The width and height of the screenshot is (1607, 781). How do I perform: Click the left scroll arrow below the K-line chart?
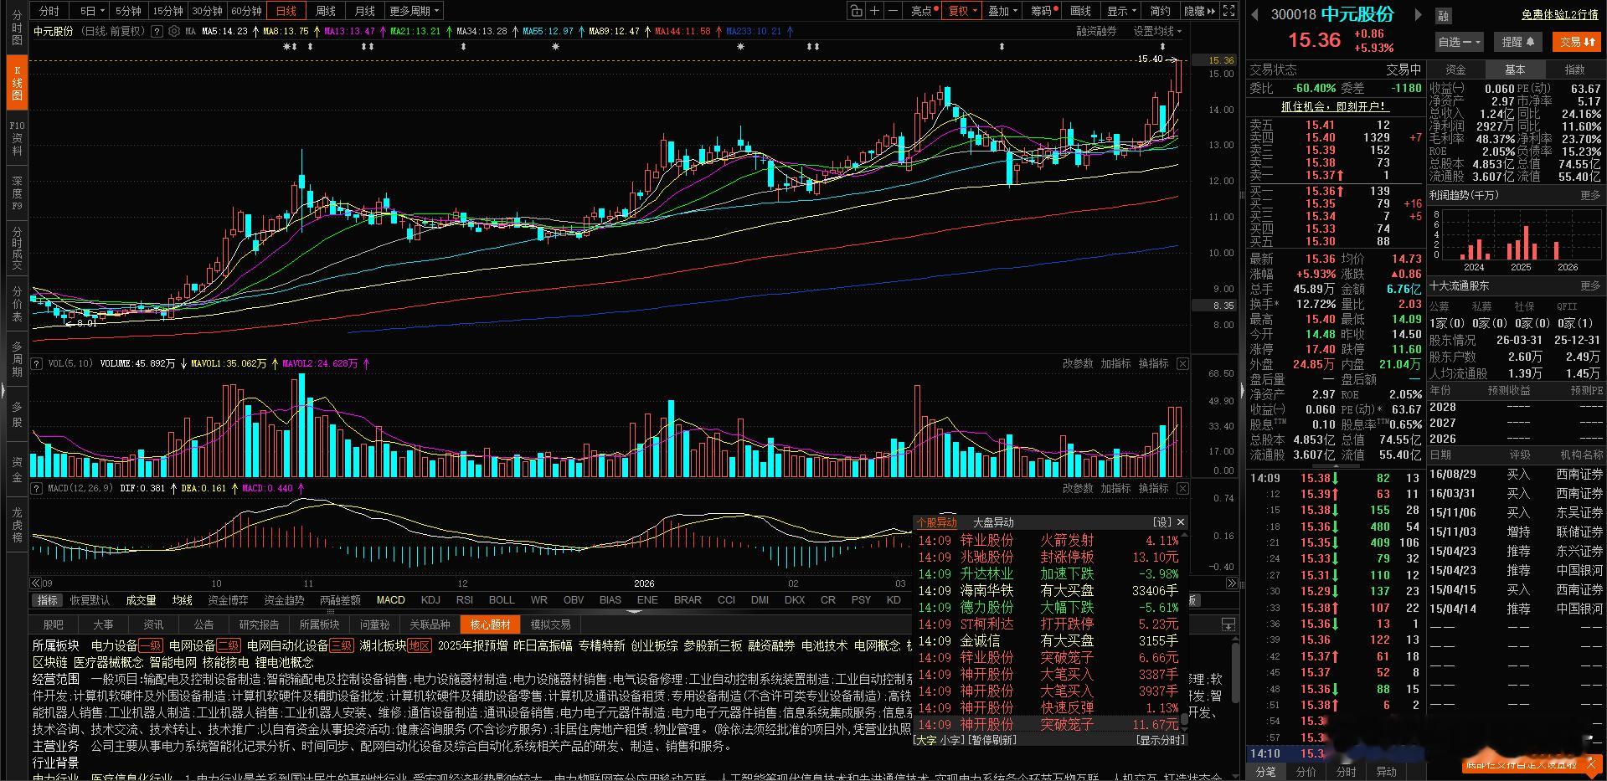[33, 583]
